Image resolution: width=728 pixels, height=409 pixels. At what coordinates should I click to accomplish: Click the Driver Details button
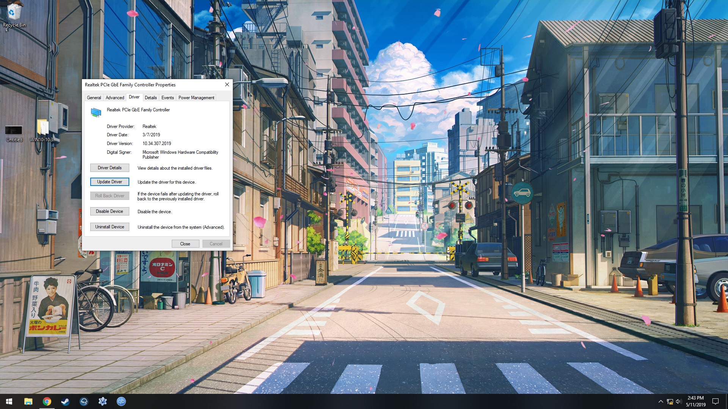(110, 168)
